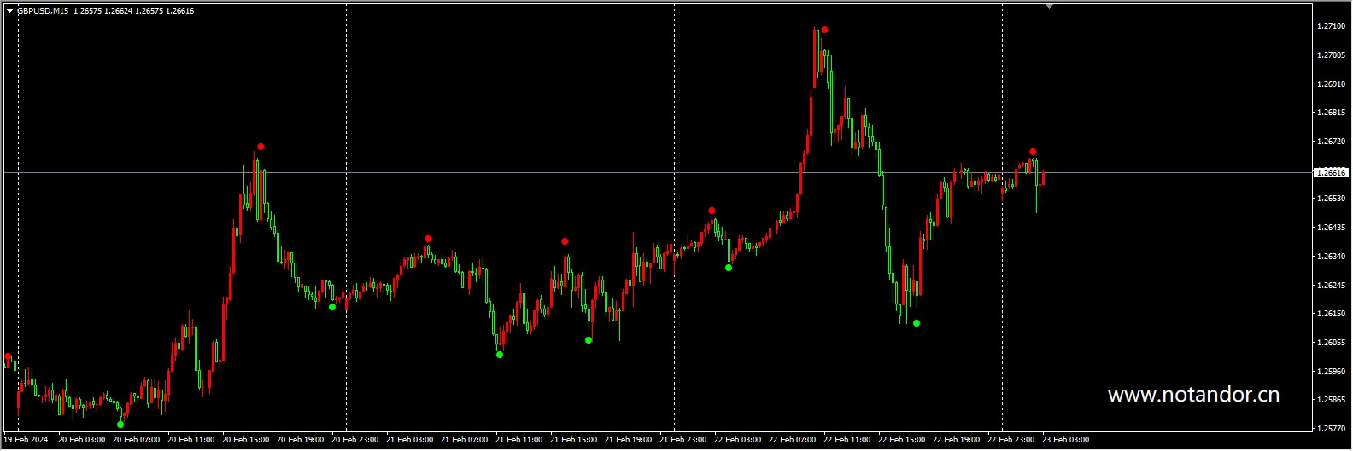The image size is (1353, 451).
Task: Click the 1.26720 price axis label
Action: tap(1331, 142)
